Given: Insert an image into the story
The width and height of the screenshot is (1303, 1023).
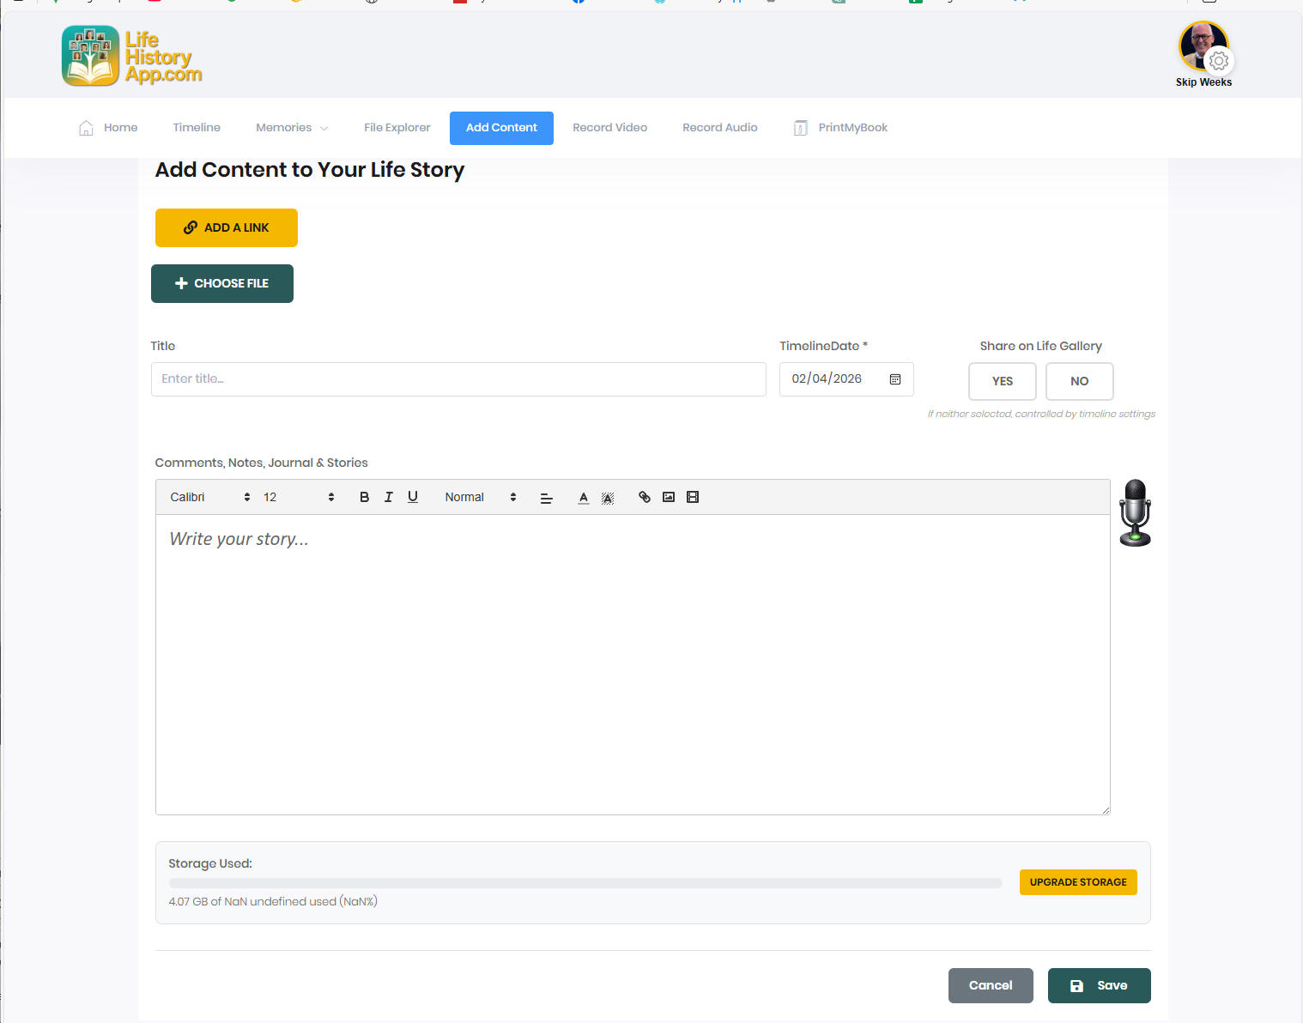Looking at the screenshot, I should tap(669, 497).
